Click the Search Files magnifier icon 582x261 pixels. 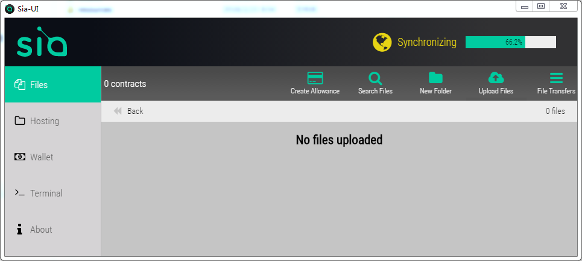coord(375,78)
